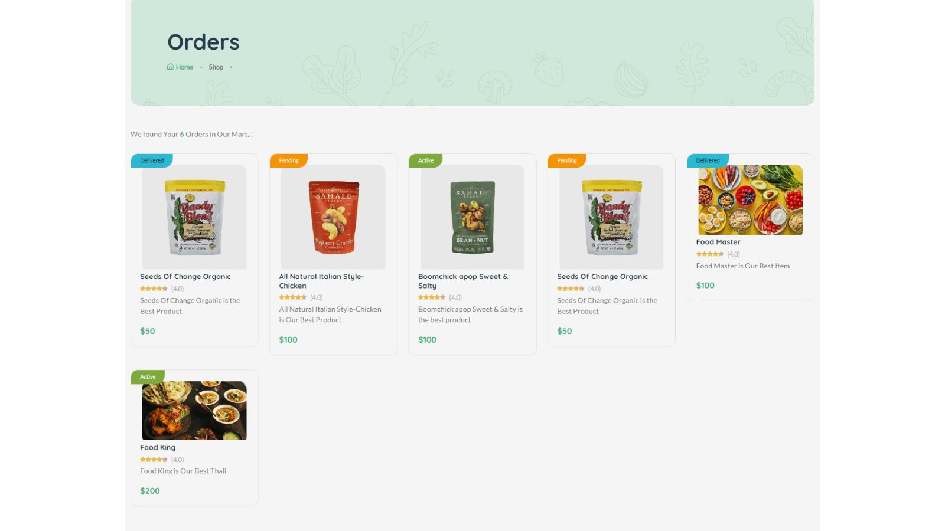Open the Food Master product title
945x531 pixels.
pyautogui.click(x=718, y=242)
